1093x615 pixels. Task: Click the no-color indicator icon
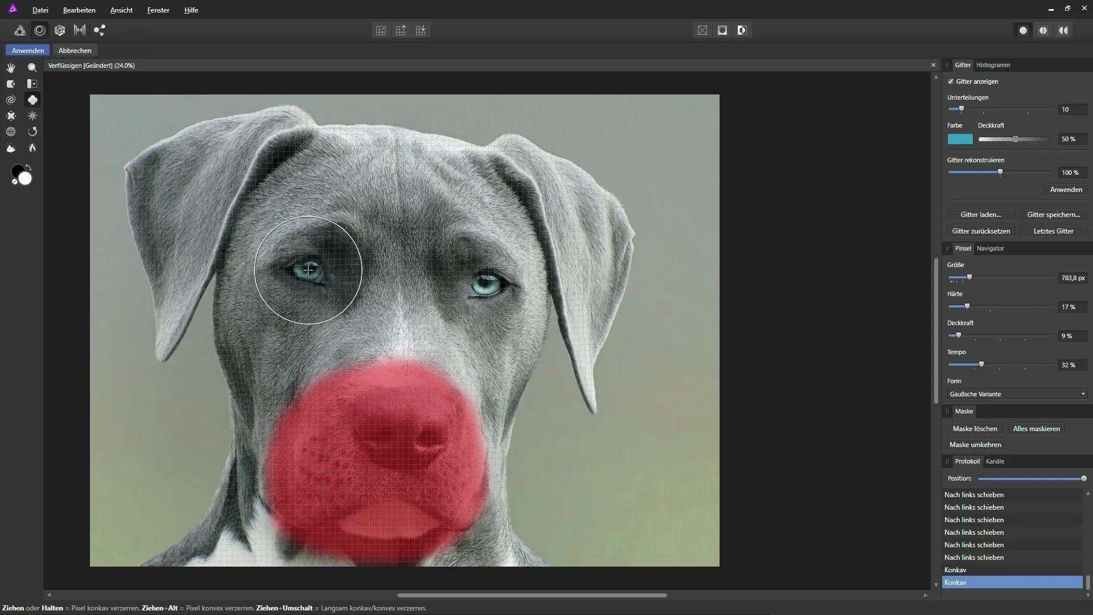[x=14, y=182]
